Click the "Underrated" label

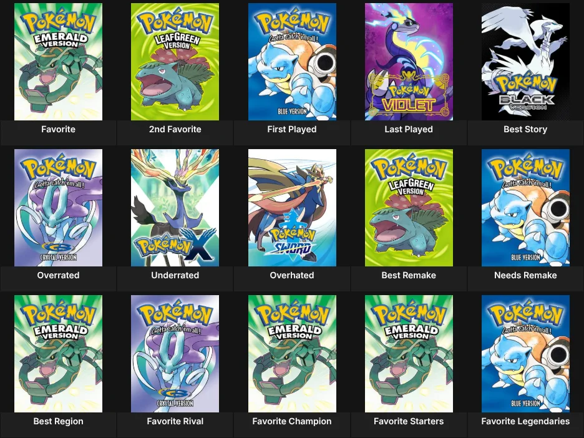175,275
